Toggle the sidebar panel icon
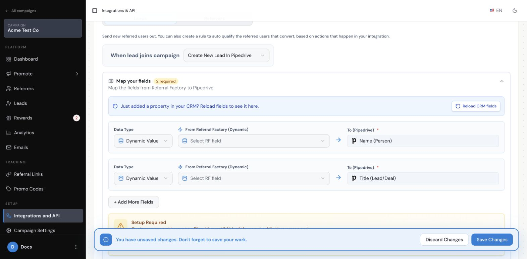527x259 pixels. pos(95,11)
